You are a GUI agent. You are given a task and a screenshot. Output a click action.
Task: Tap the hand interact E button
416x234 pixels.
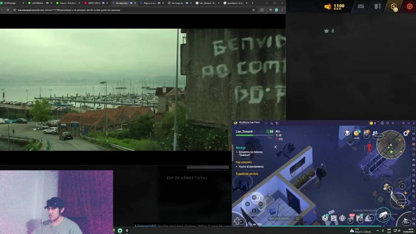pos(383,214)
